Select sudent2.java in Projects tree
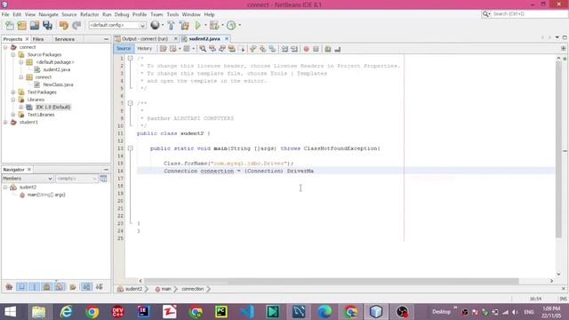 pos(57,69)
